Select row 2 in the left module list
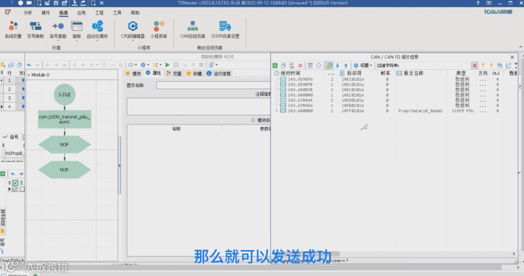 [x=9, y=89]
